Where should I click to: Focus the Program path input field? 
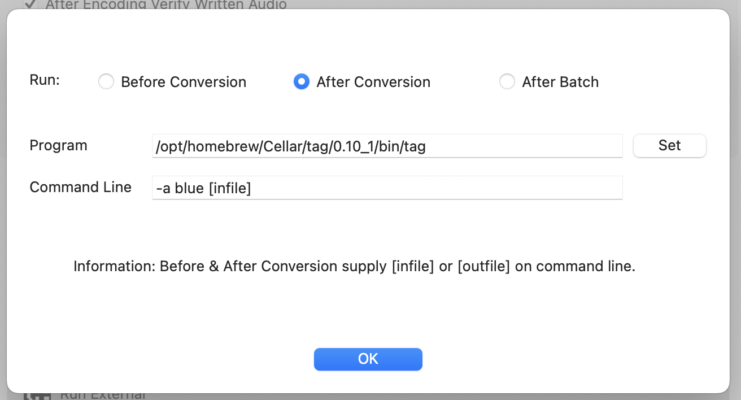tap(387, 146)
